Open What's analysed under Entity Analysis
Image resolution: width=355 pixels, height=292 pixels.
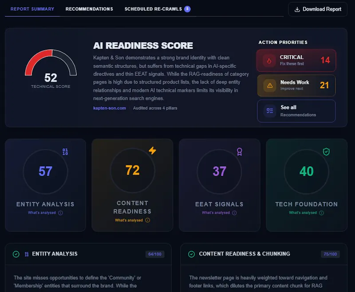click(42, 212)
